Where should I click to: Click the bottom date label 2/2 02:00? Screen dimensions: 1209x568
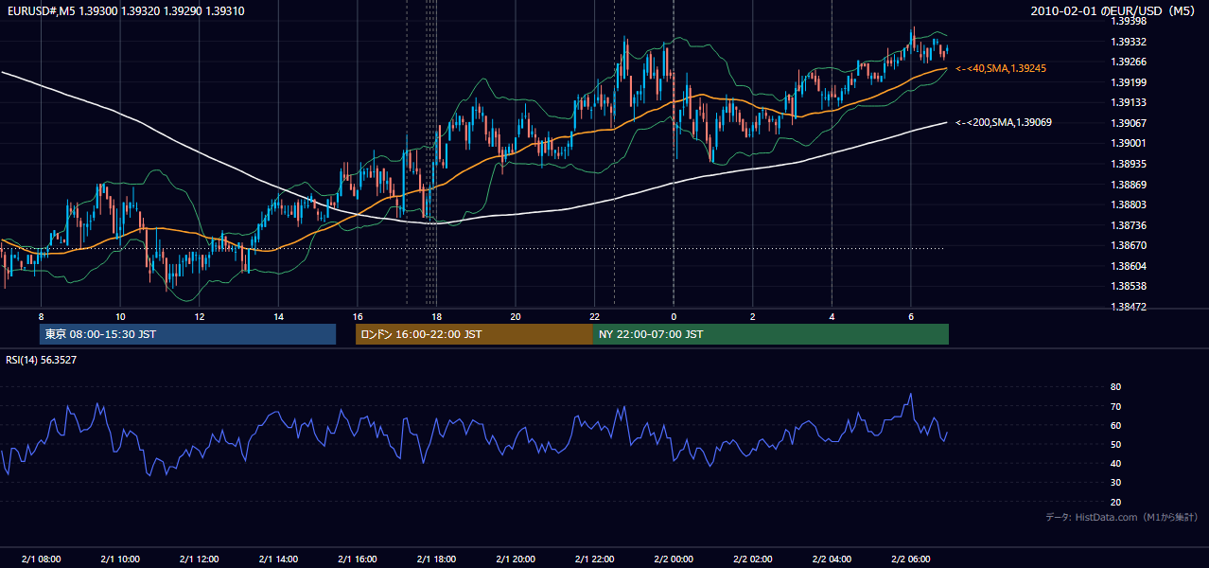click(x=752, y=559)
